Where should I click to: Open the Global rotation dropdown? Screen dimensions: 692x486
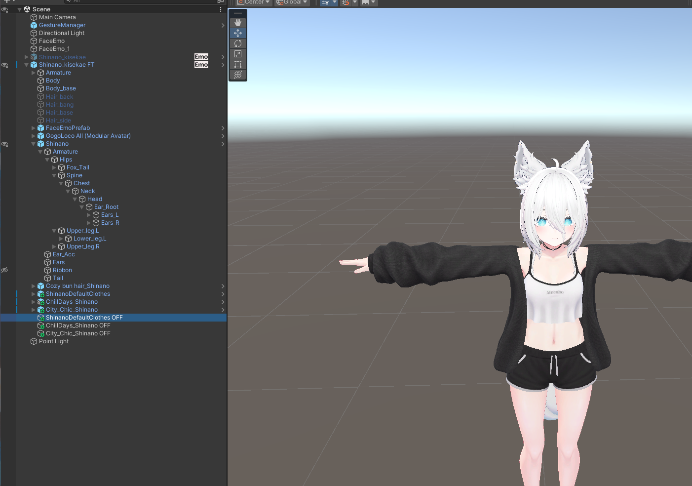(x=292, y=2)
